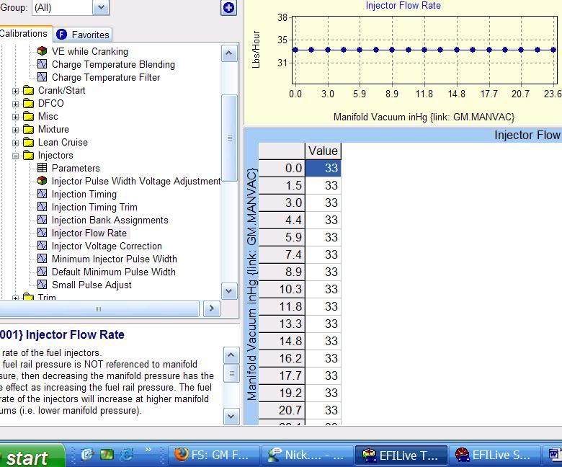Viewport: 562px width, 467px height.
Task: Switch to the Favorites tab
Action: pyautogui.click(x=83, y=35)
